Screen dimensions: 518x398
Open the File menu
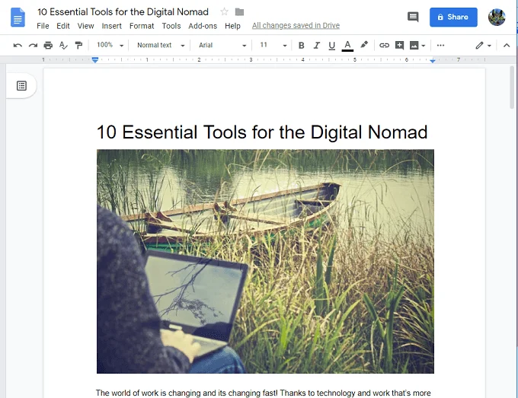pyautogui.click(x=43, y=26)
